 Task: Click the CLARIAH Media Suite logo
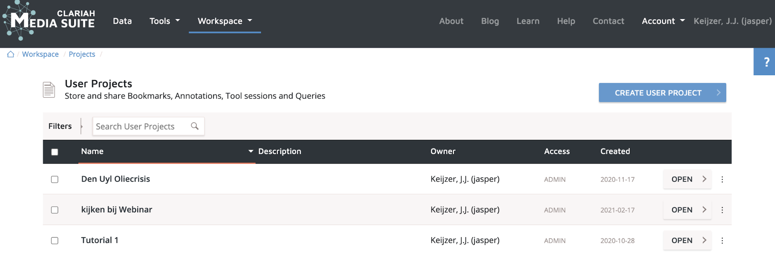tap(49, 20)
